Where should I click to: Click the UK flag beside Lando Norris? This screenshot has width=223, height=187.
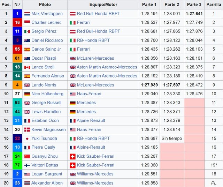(27, 85)
